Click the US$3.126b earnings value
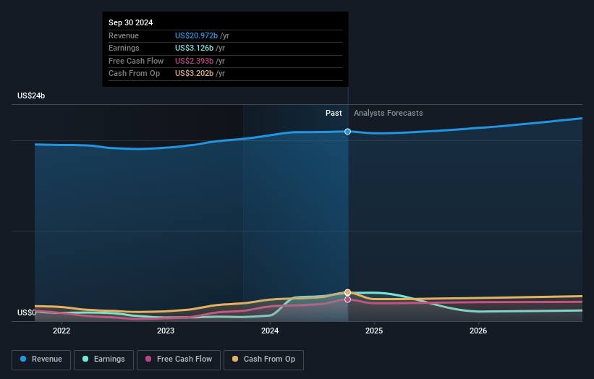This screenshot has width=594, height=379. (194, 48)
